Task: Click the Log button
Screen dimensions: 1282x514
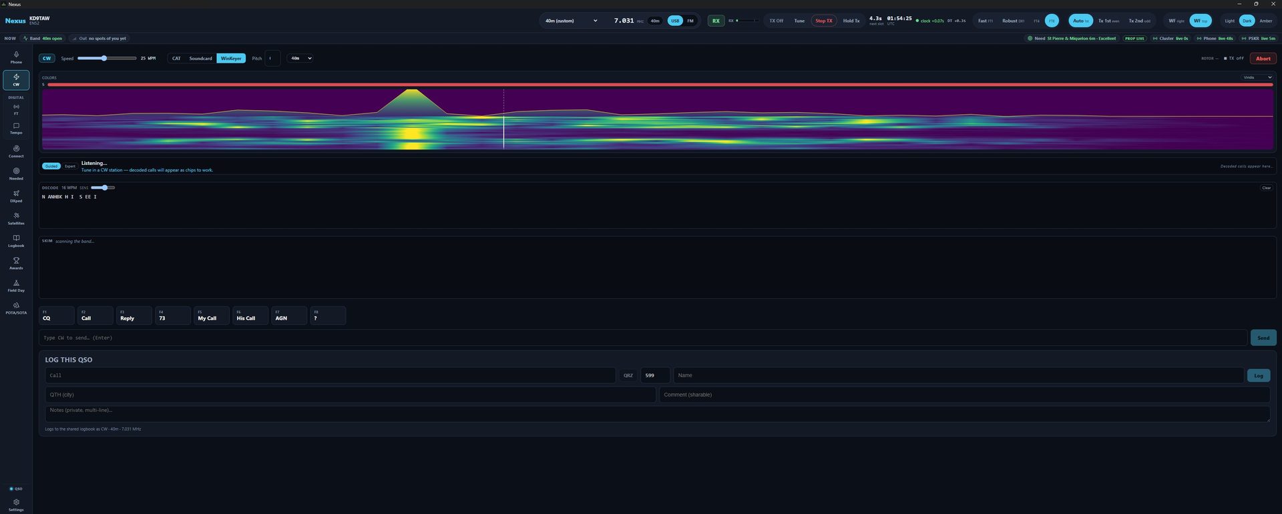Action: tap(1258, 376)
